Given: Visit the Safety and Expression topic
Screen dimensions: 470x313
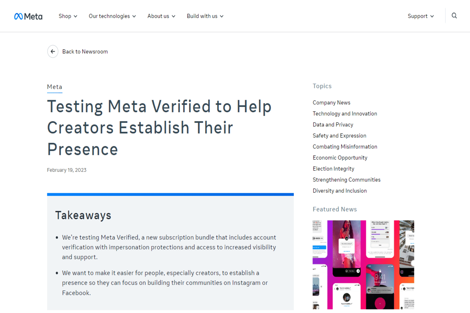Looking at the screenshot, I should (x=340, y=135).
